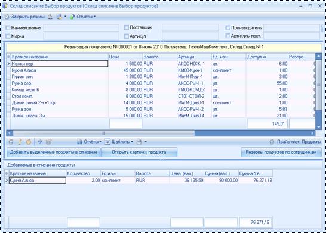Click the green arrow Отчёты icon
Screen dimensions: 326x233
point(72,17)
